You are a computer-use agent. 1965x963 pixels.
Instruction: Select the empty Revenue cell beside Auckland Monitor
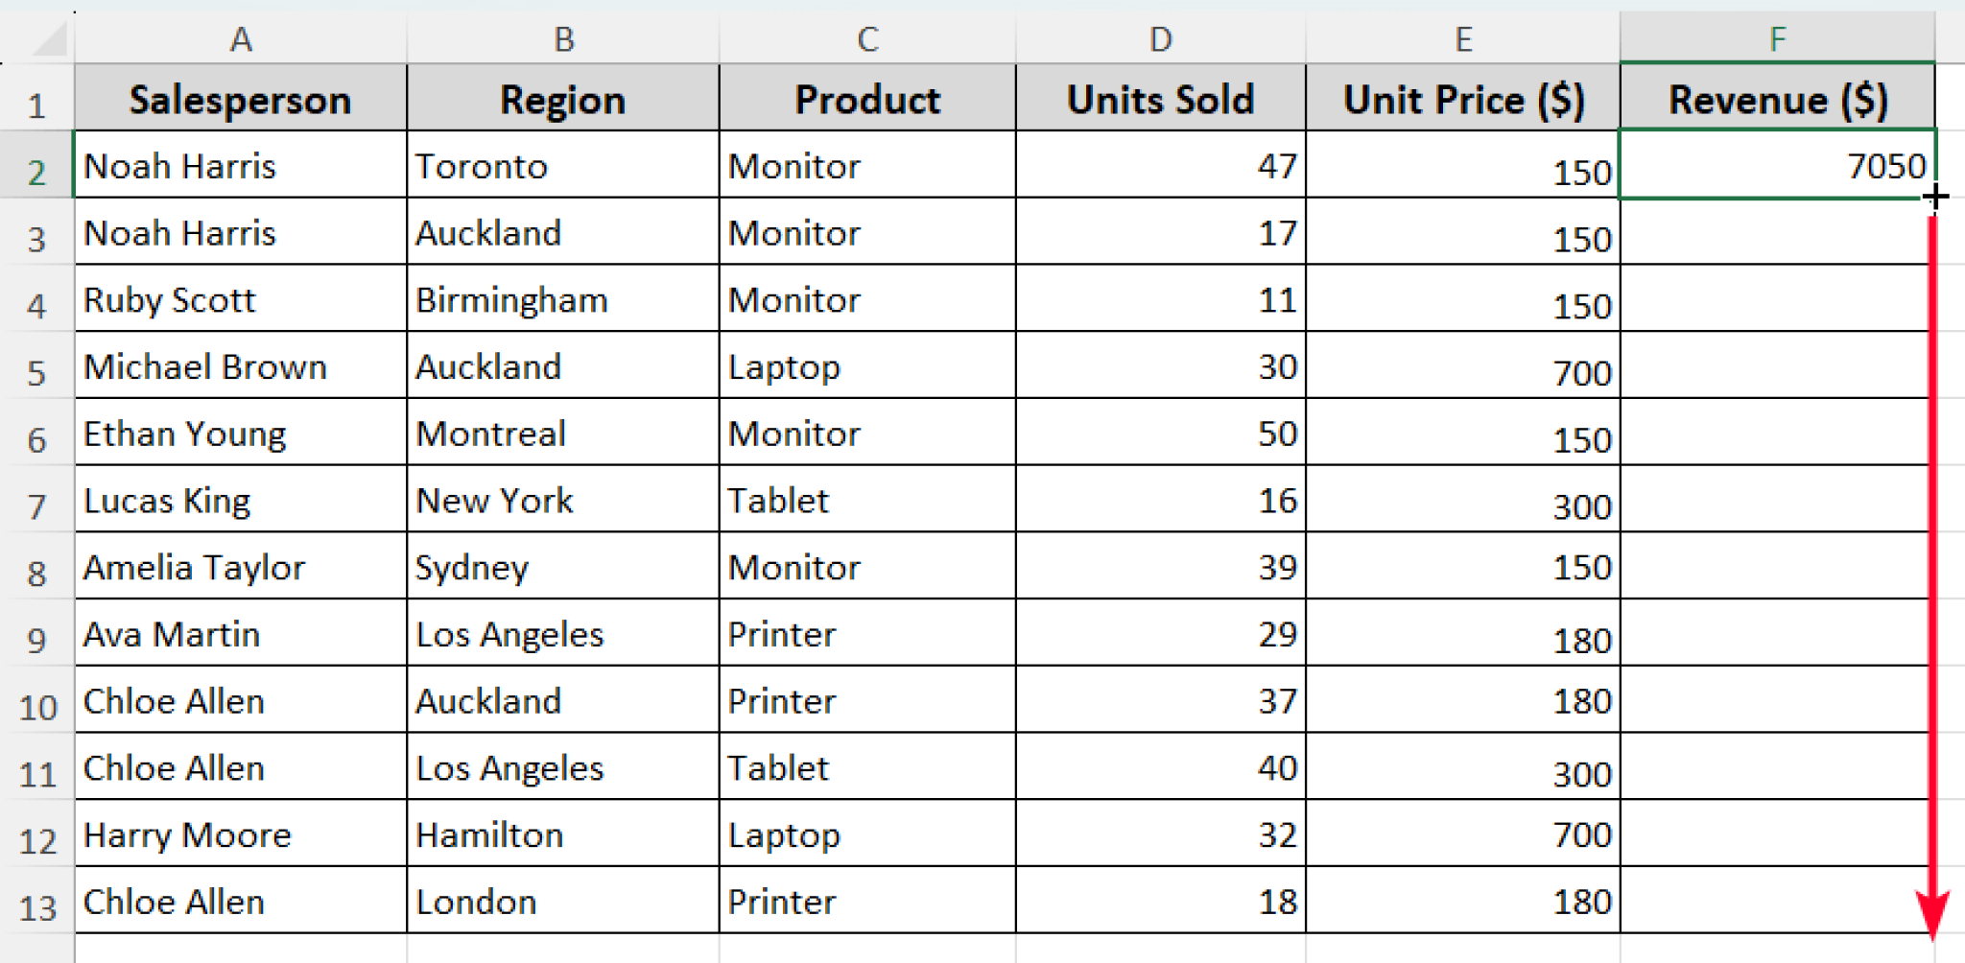pyautogui.click(x=1775, y=232)
